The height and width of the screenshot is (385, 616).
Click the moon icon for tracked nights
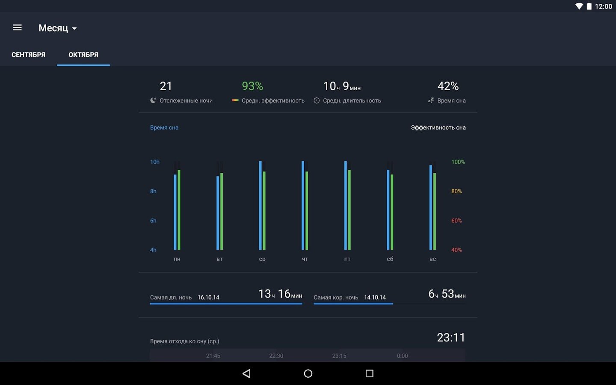pos(153,101)
